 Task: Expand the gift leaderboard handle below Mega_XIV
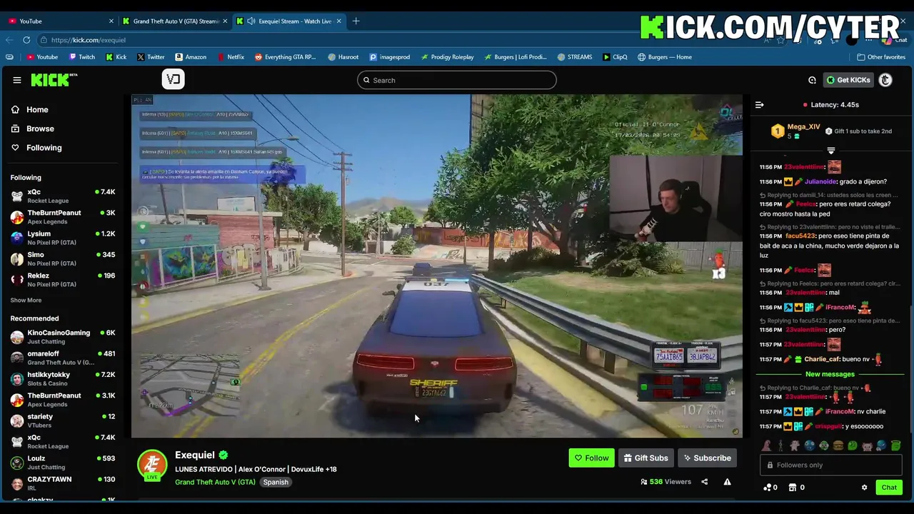click(830, 151)
